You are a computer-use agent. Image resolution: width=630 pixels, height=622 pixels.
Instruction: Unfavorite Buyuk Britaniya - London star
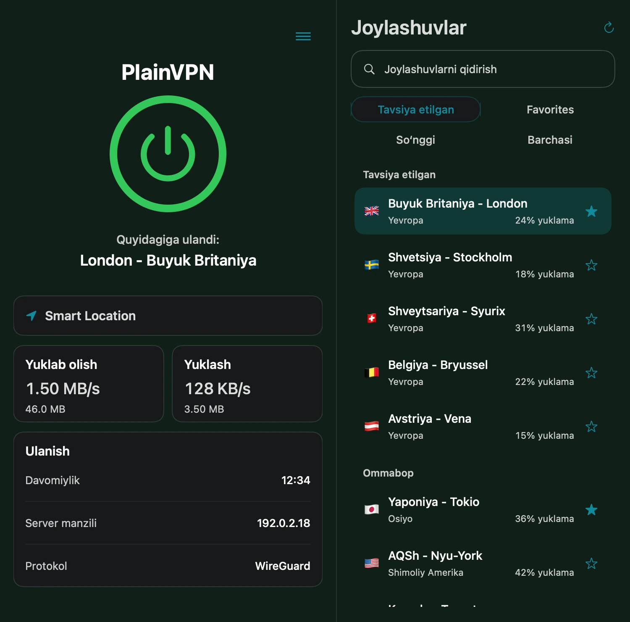(x=591, y=211)
